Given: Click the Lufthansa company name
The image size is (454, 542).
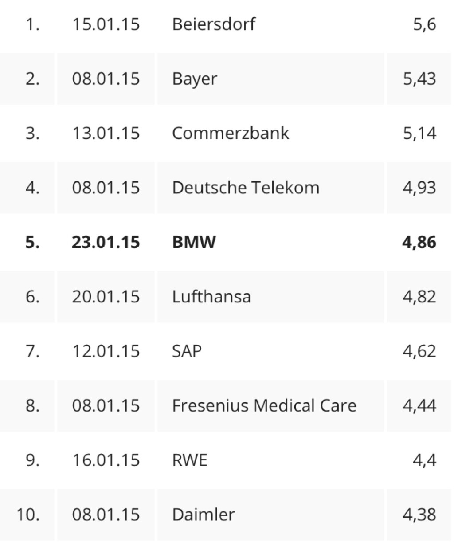Looking at the screenshot, I should [211, 296].
